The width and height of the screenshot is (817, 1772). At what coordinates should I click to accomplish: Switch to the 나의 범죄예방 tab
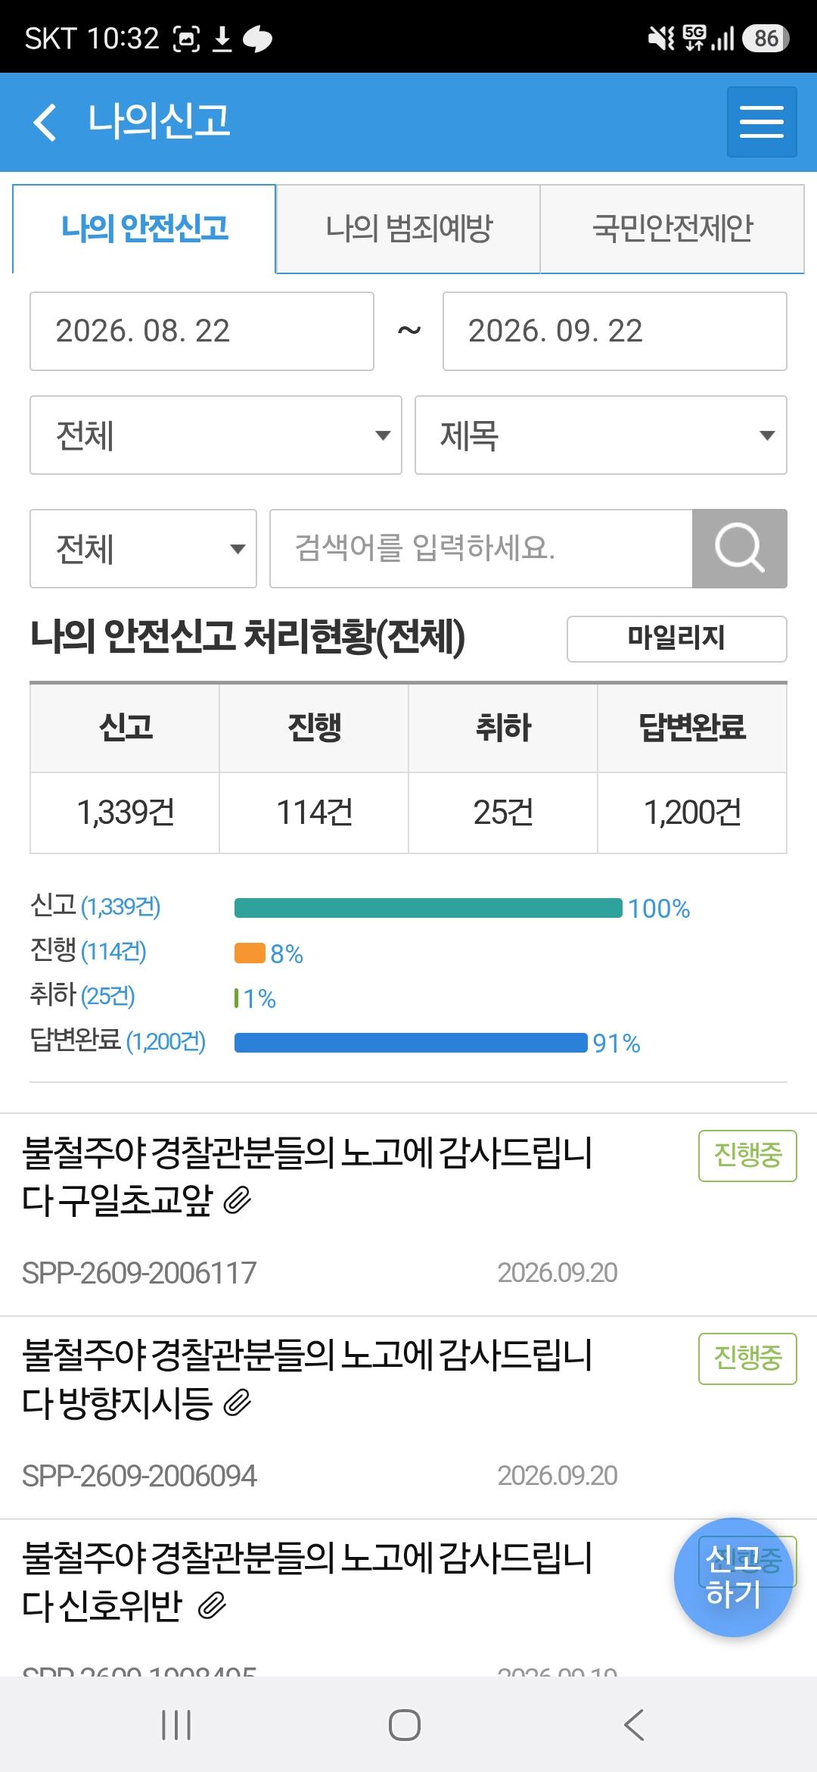coord(408,228)
